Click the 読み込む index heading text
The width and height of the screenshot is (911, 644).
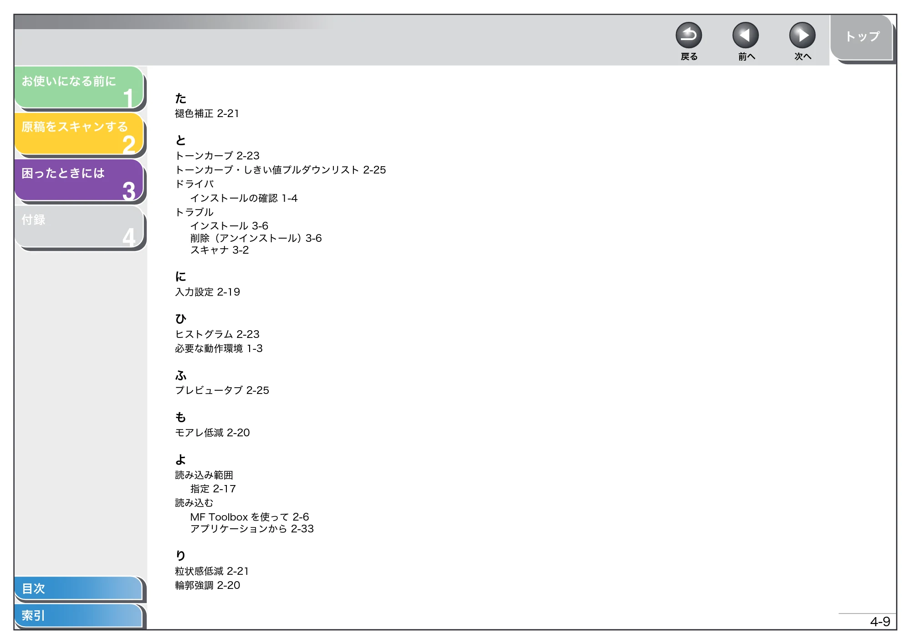pyautogui.click(x=194, y=503)
